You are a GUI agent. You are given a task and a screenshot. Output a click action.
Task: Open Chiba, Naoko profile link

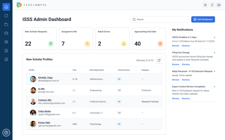coord(45,111)
